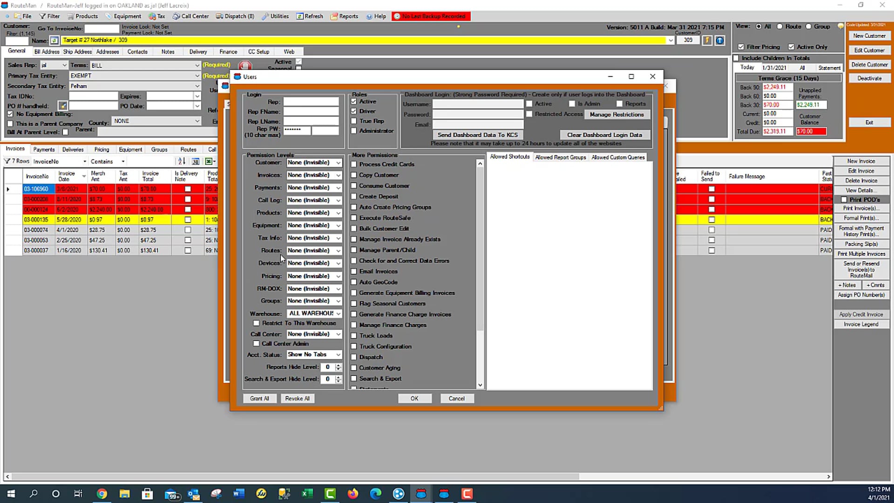Image resolution: width=894 pixels, height=503 pixels.
Task: Toggle the Active role checkbox
Action: [x=354, y=101]
